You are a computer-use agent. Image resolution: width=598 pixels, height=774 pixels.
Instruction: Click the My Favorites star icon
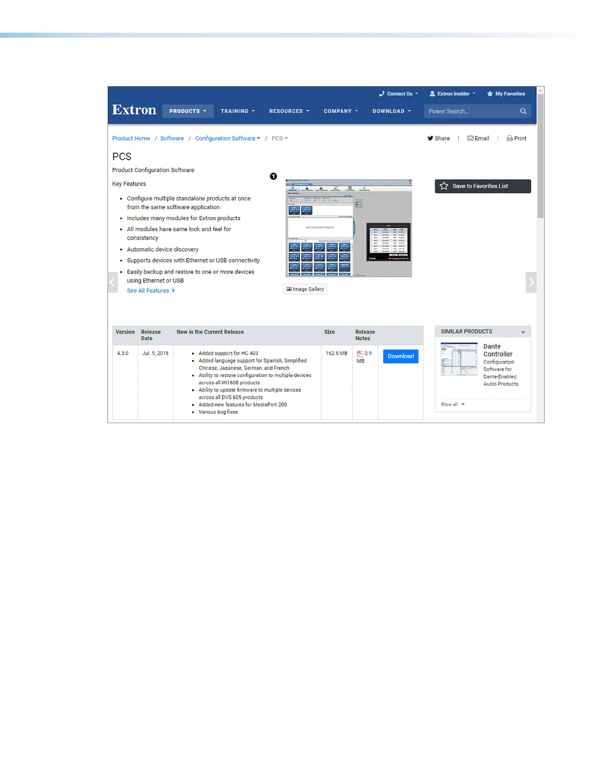click(490, 94)
